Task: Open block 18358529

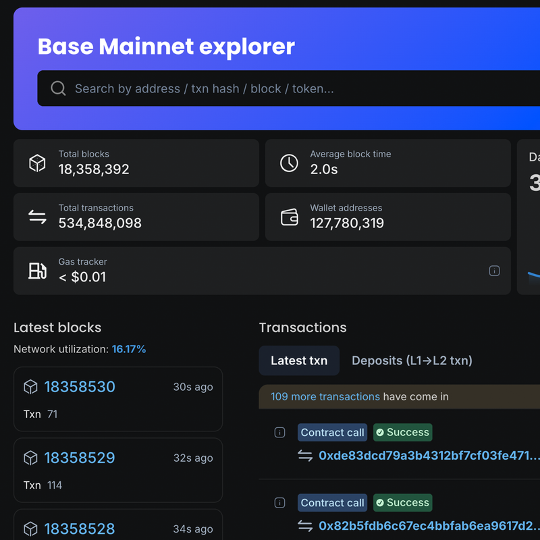Action: coord(80,458)
